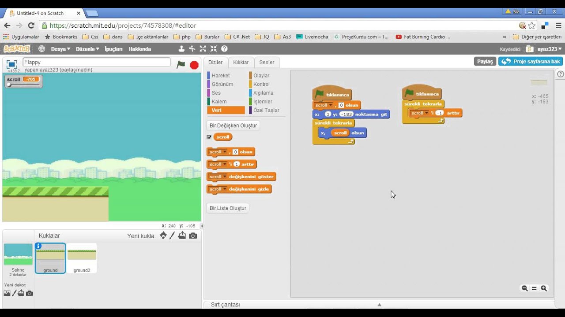Screen dimensions: 565x317
Task: Open the language globe menu
Action: 42,49
